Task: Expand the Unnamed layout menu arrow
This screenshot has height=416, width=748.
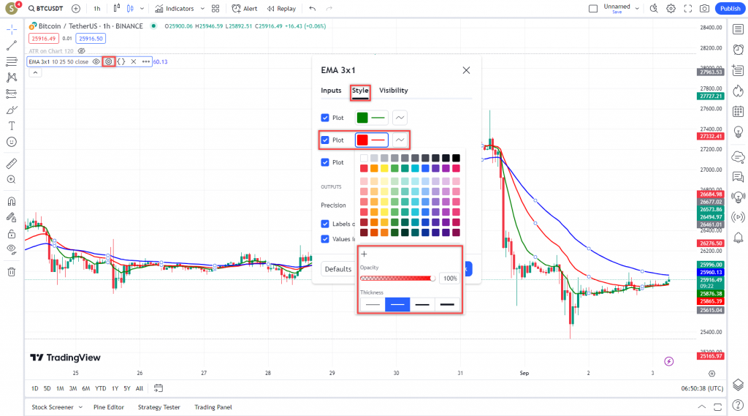Action: [637, 9]
